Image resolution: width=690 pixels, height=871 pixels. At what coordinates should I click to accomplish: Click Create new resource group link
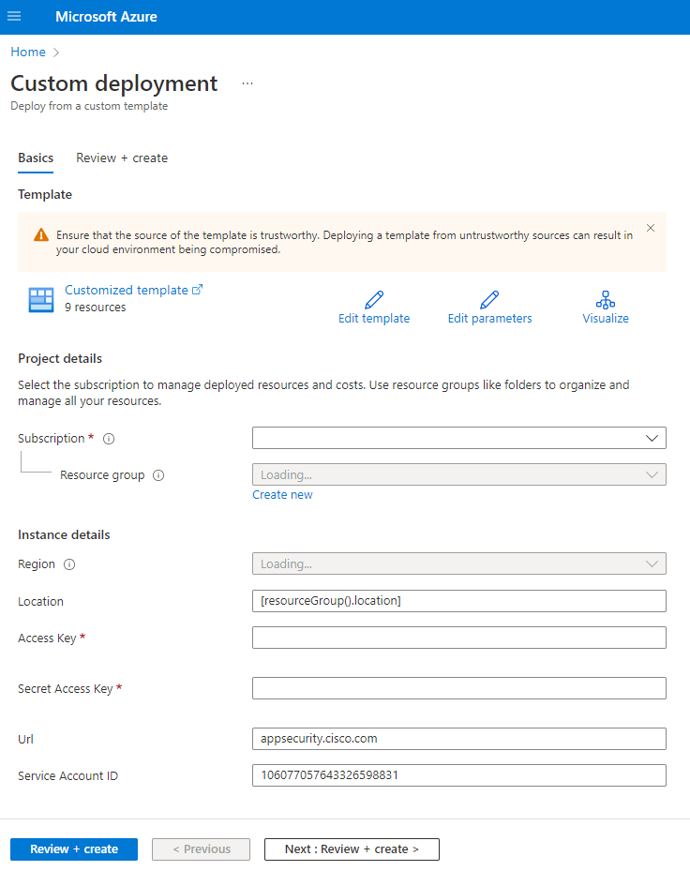click(x=282, y=494)
